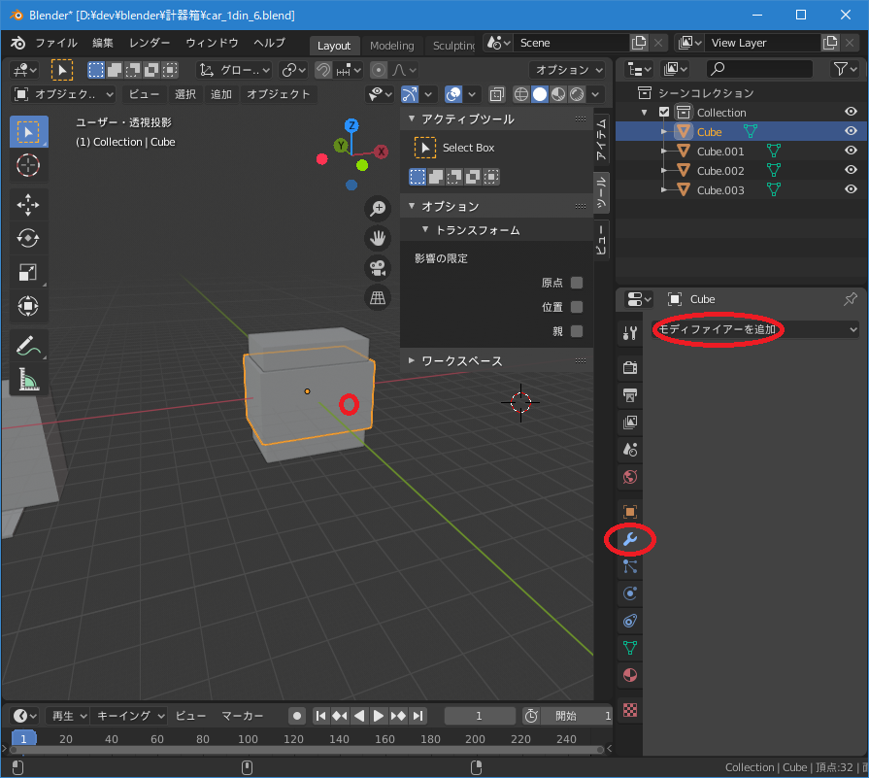Enable the 位置 (locations) checkbox

(577, 307)
